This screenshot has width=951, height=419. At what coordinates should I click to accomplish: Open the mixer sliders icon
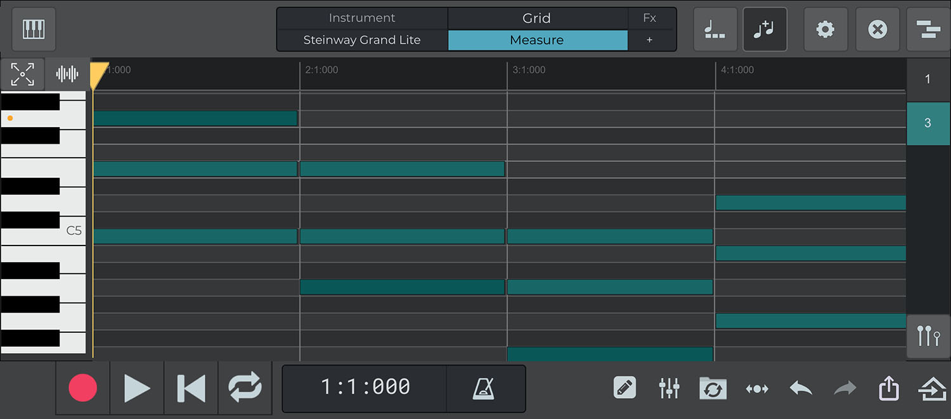coord(669,387)
